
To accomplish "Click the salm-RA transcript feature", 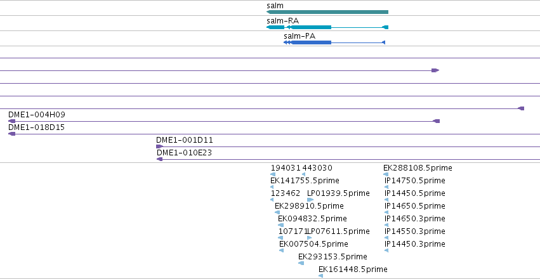I will pos(327,27).
